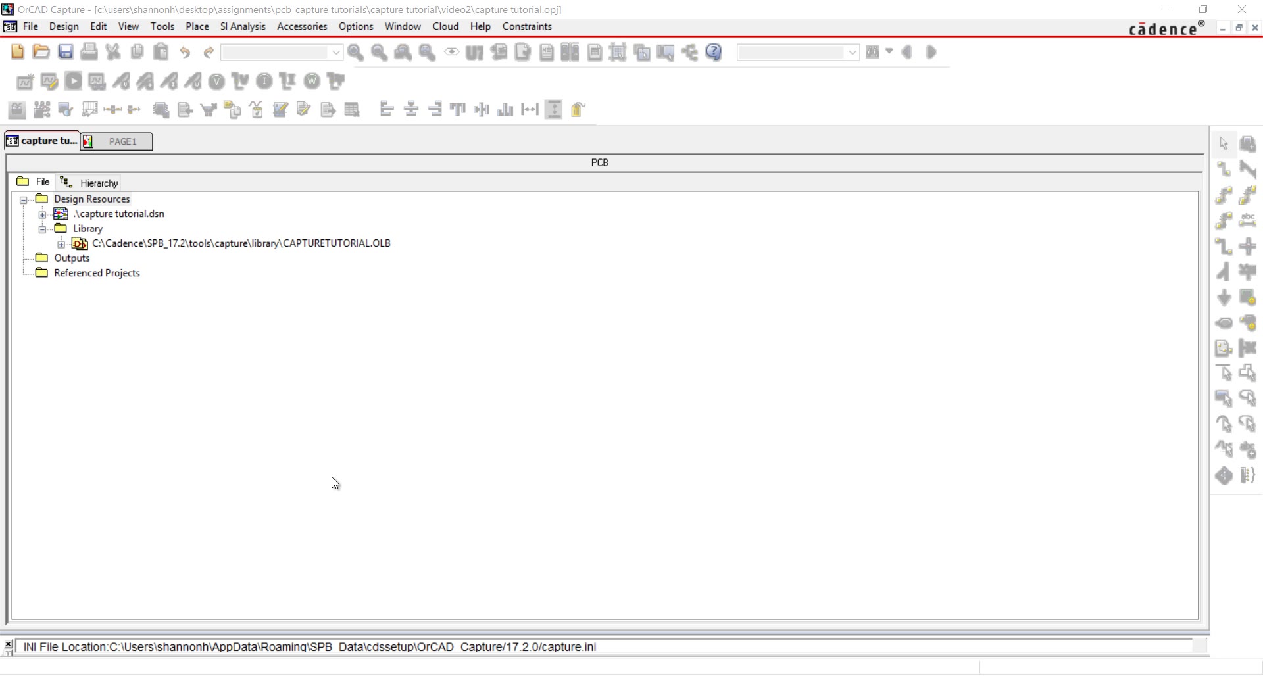The width and height of the screenshot is (1263, 676).
Task: Click the circled I current marker icon
Action: (264, 82)
